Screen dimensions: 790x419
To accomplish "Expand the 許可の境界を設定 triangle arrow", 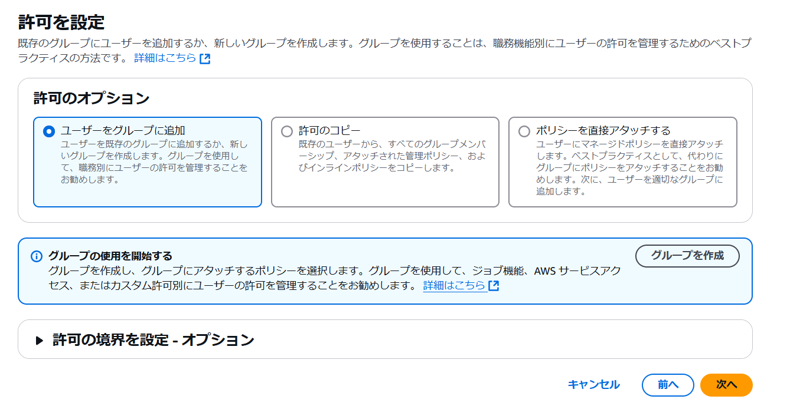I will tap(40, 340).
